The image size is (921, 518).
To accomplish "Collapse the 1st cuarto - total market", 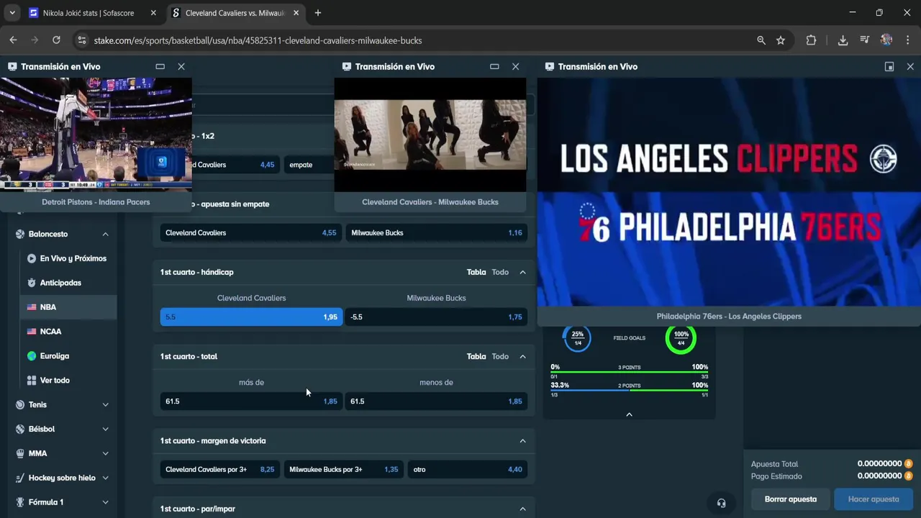I will pyautogui.click(x=523, y=356).
